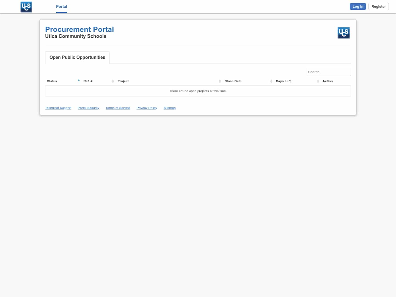Open the Privacy Policy link
The image size is (396, 297).
tap(147, 108)
